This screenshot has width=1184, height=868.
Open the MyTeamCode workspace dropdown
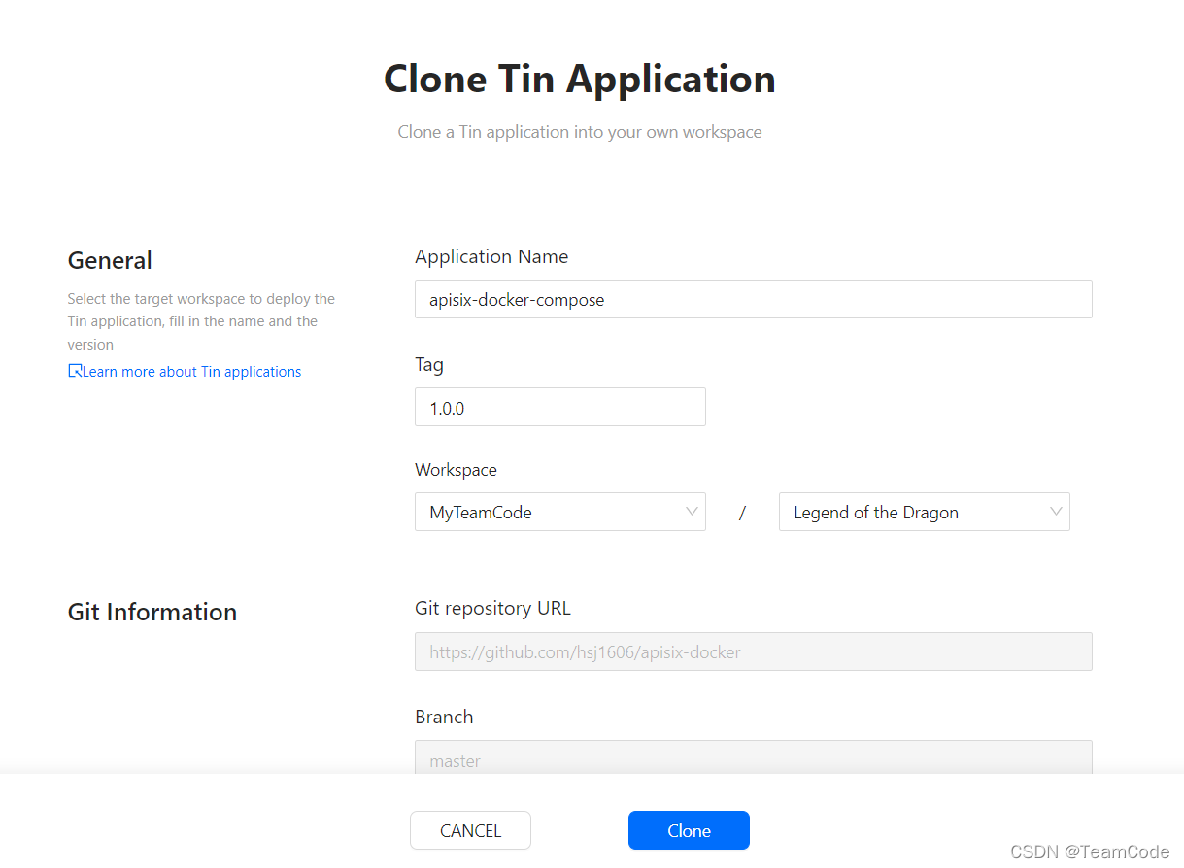[559, 512]
